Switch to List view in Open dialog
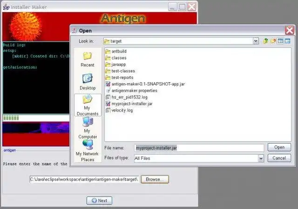 (x=280, y=41)
